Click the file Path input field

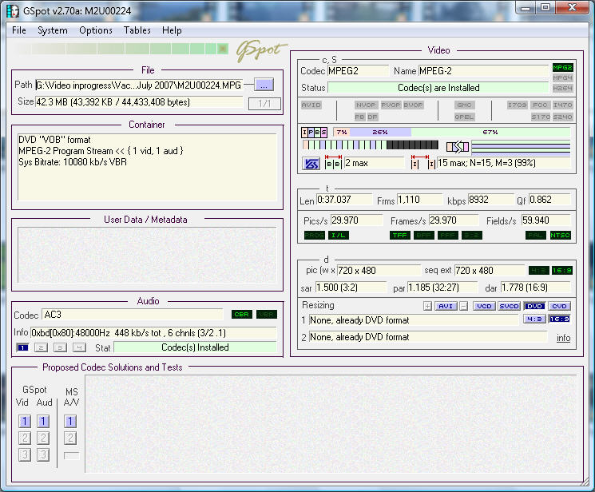[139, 85]
